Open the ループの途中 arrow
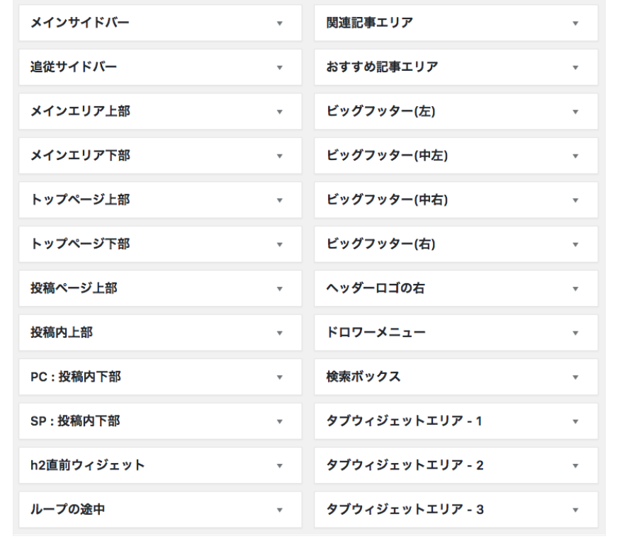Screen dimensions: 632x541 point(280,510)
